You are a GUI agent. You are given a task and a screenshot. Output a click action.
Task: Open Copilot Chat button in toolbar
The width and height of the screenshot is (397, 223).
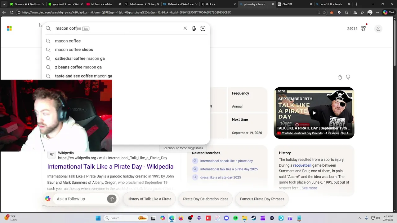pos(388,12)
